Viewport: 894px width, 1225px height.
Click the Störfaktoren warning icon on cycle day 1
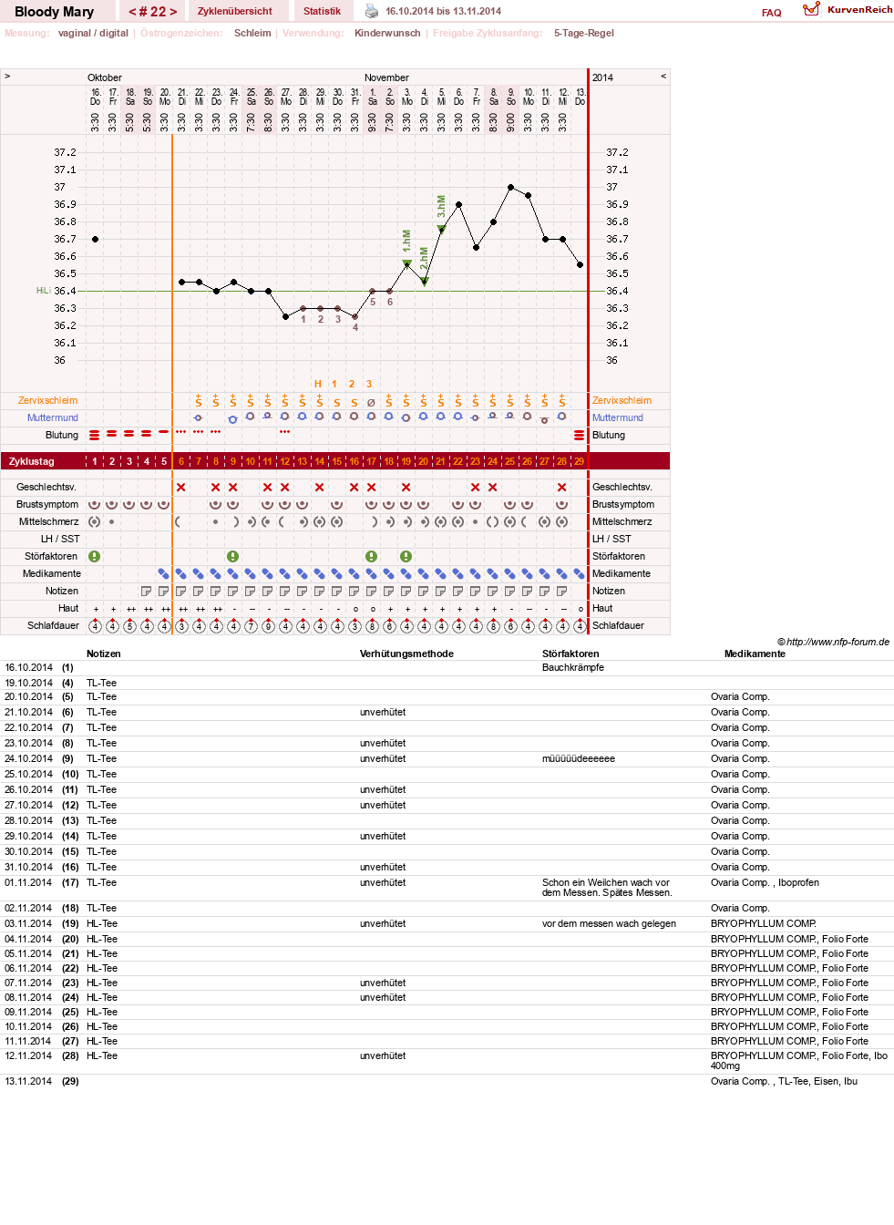95,556
